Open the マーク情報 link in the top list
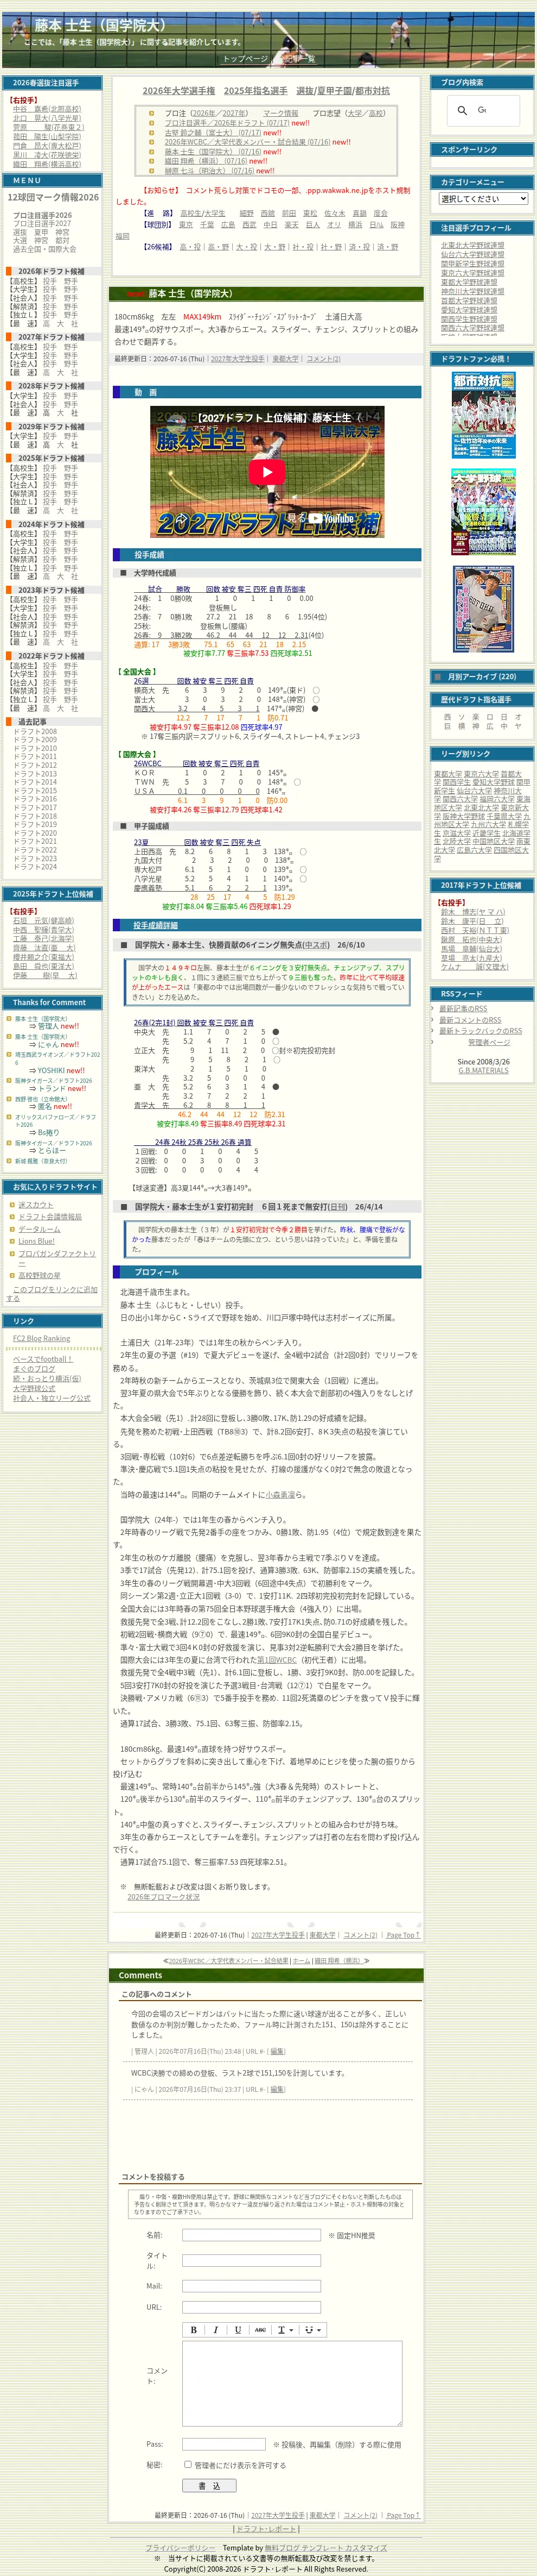The height and width of the screenshot is (2576, 537). [x=280, y=114]
